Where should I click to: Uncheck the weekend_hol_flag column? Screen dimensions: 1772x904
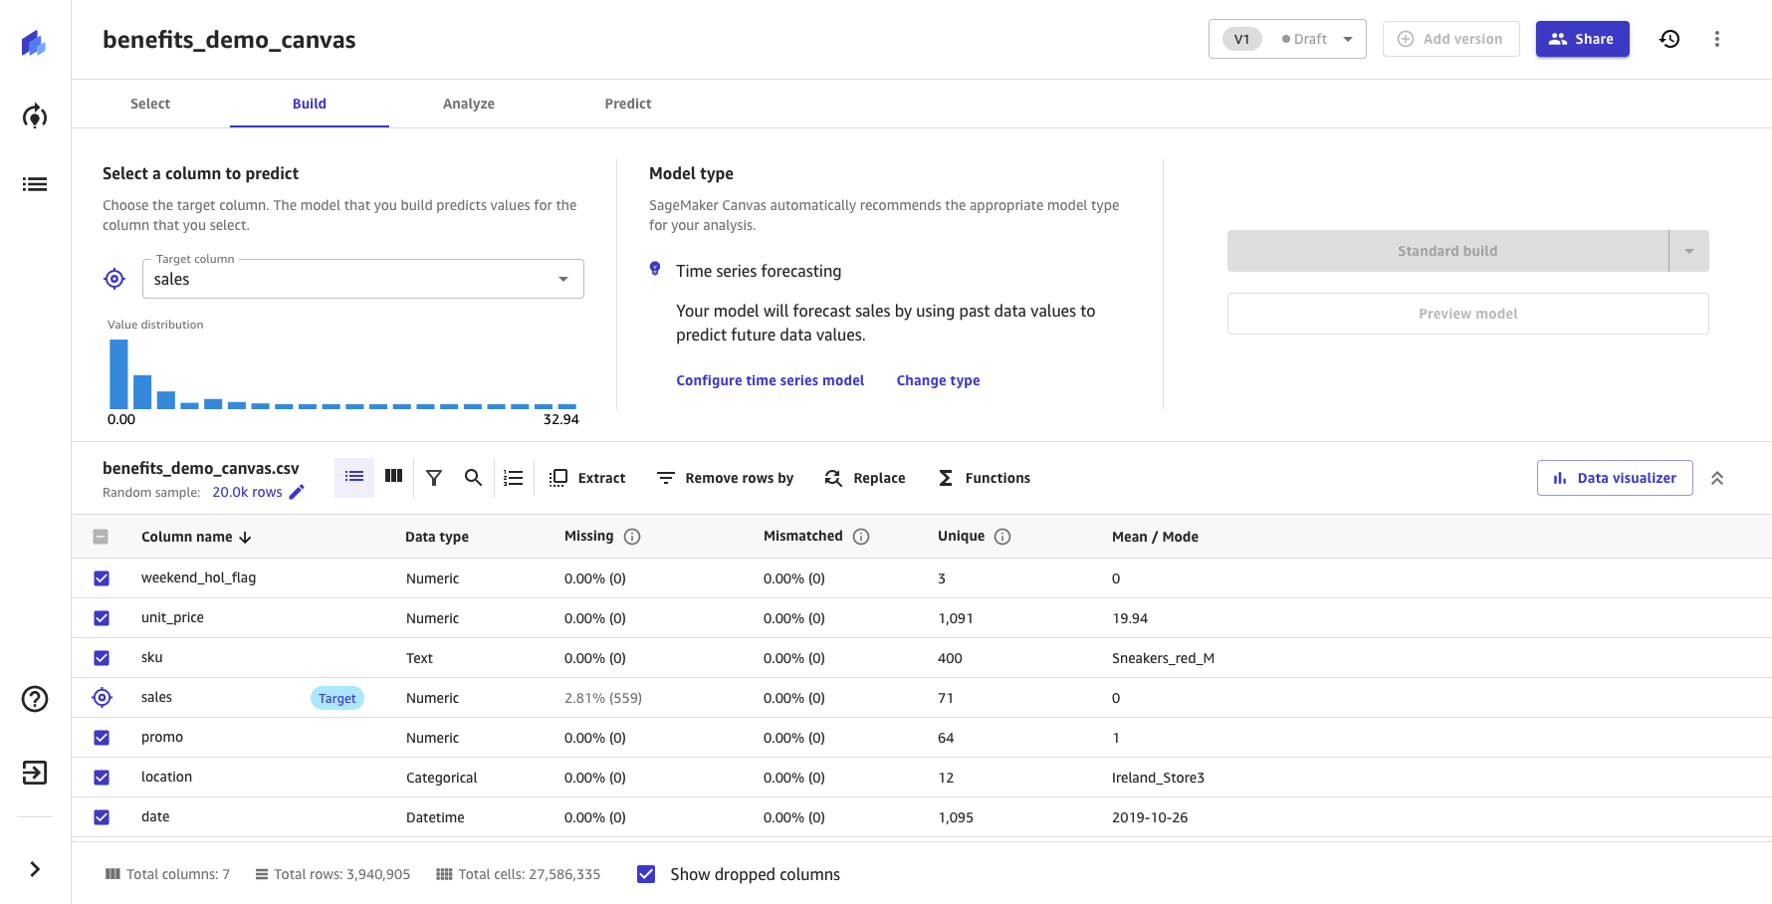point(102,578)
